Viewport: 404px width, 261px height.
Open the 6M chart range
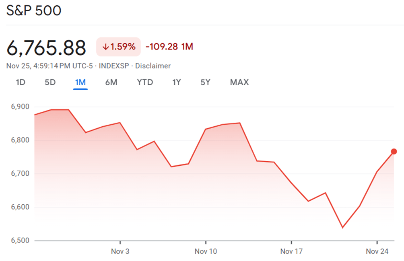[x=111, y=82]
